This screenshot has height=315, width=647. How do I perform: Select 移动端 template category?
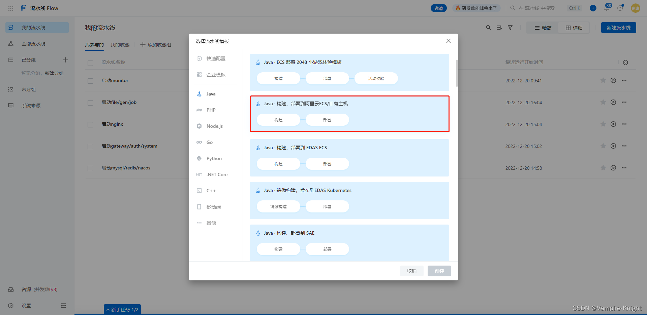pyautogui.click(x=216, y=207)
